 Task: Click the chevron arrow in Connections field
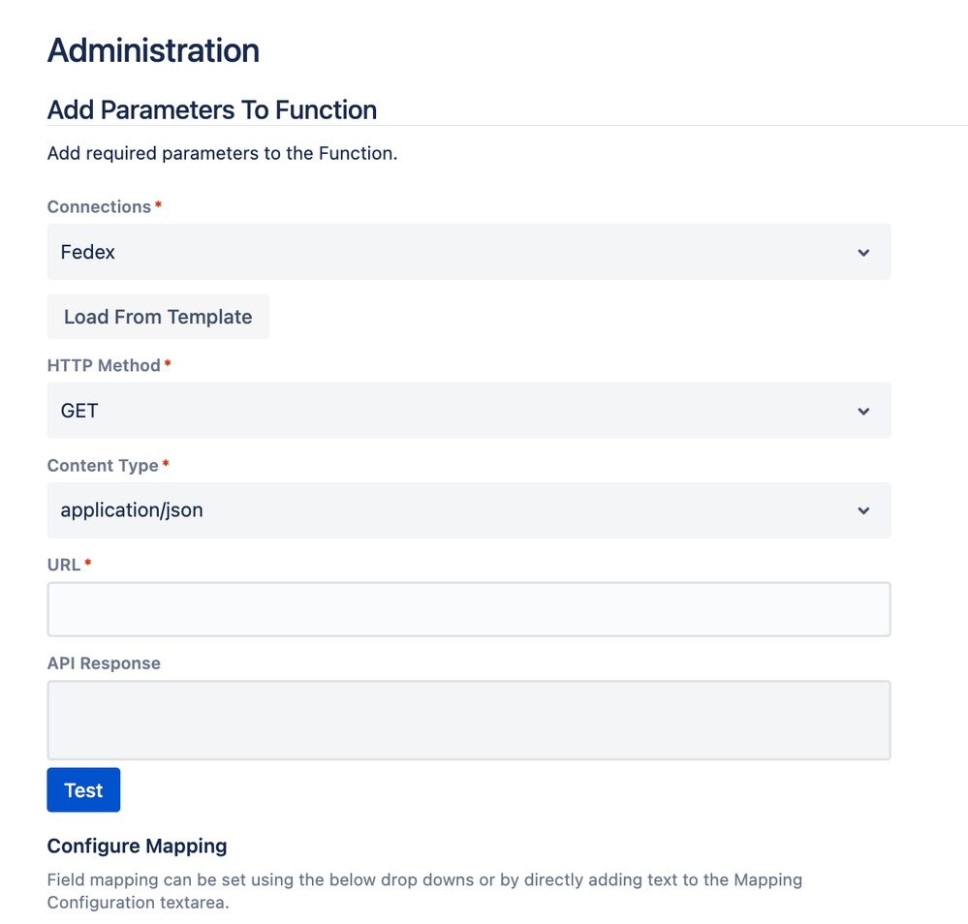pos(863,253)
